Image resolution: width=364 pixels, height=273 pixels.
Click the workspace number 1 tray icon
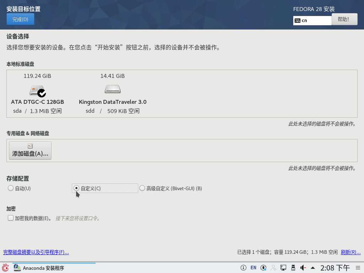pyautogui.click(x=243, y=268)
